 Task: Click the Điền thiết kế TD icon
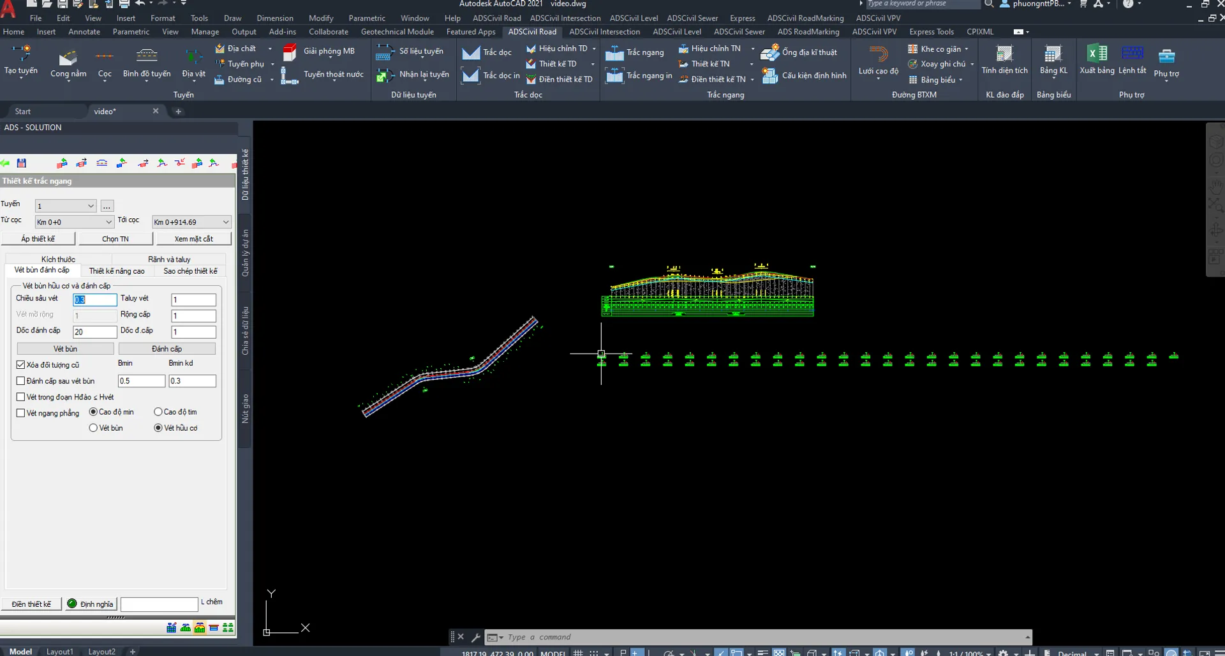pos(531,79)
